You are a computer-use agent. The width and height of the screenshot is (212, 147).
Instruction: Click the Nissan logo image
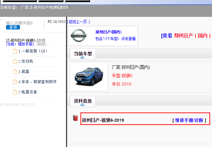(x=79, y=36)
